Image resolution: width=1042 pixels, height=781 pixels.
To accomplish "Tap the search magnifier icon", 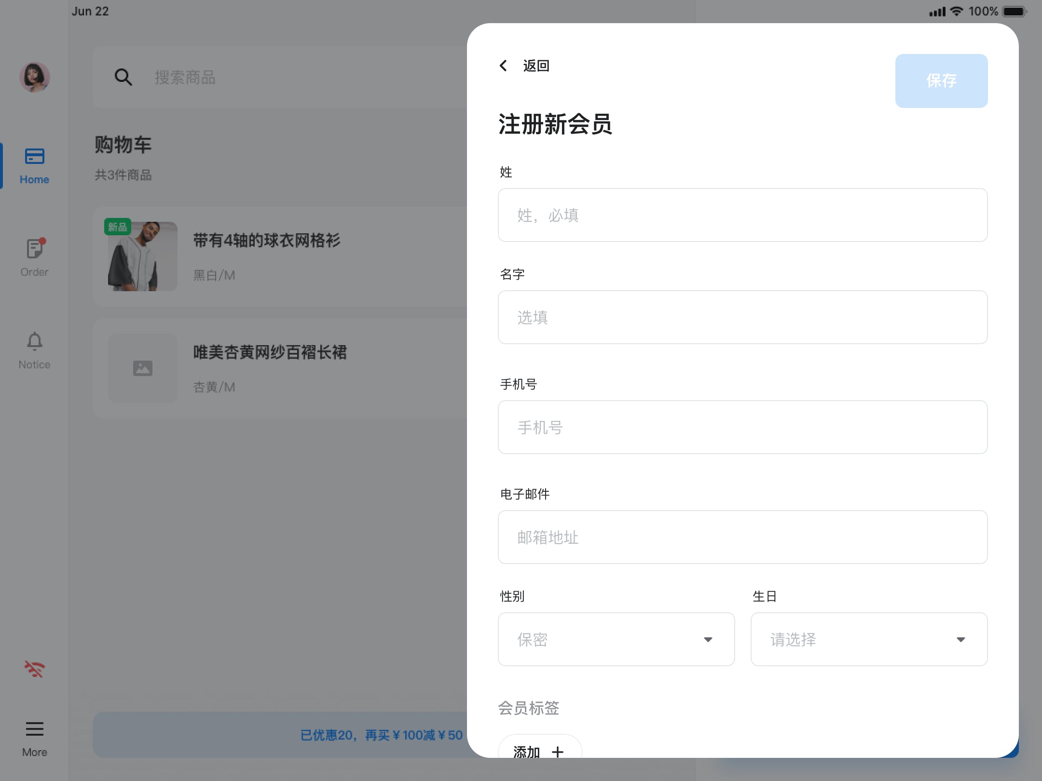I will pyautogui.click(x=123, y=77).
